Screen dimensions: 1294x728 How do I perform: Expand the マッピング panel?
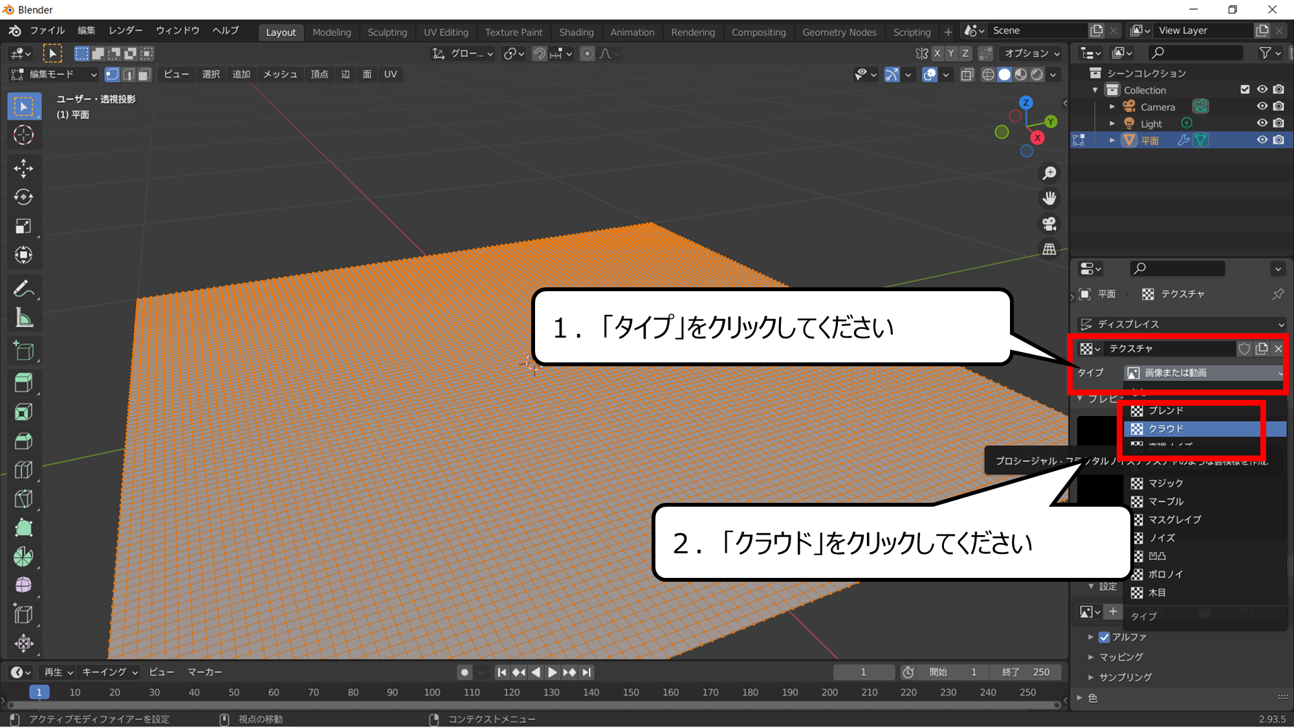click(1121, 657)
